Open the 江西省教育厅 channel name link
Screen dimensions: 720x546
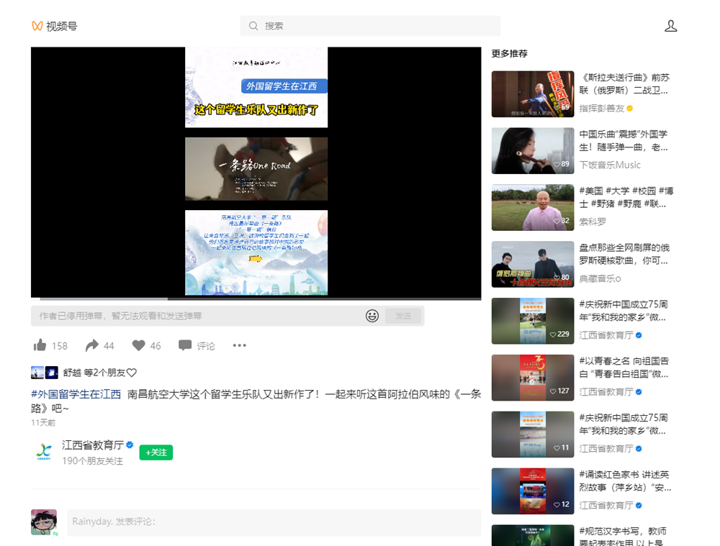(93, 445)
